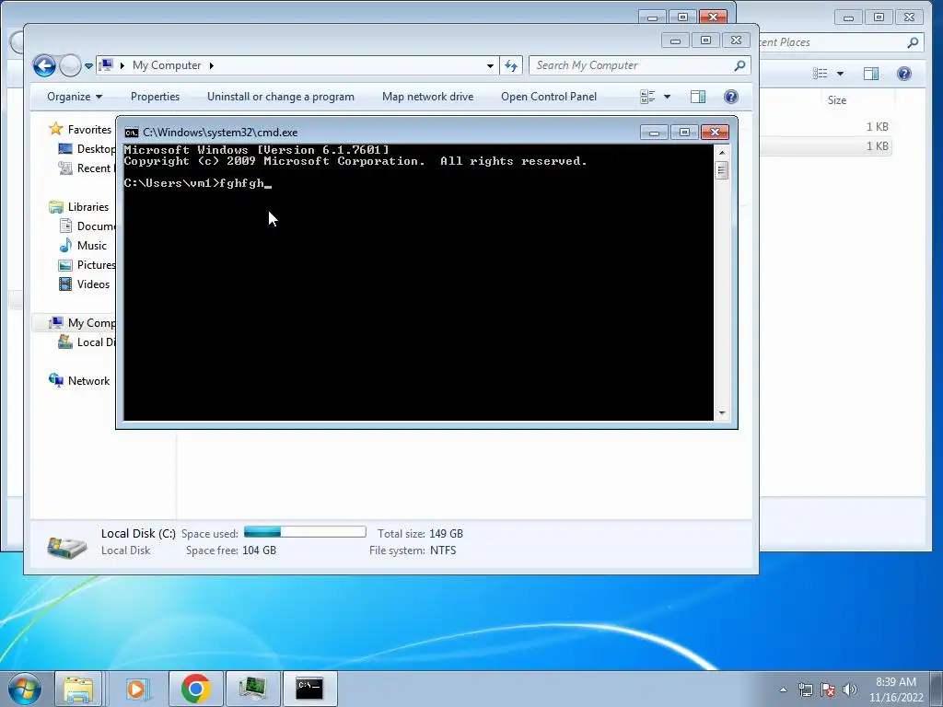This screenshot has height=707, width=943.
Task: Click the cmd.exe title bar icon
Action: [x=131, y=133]
